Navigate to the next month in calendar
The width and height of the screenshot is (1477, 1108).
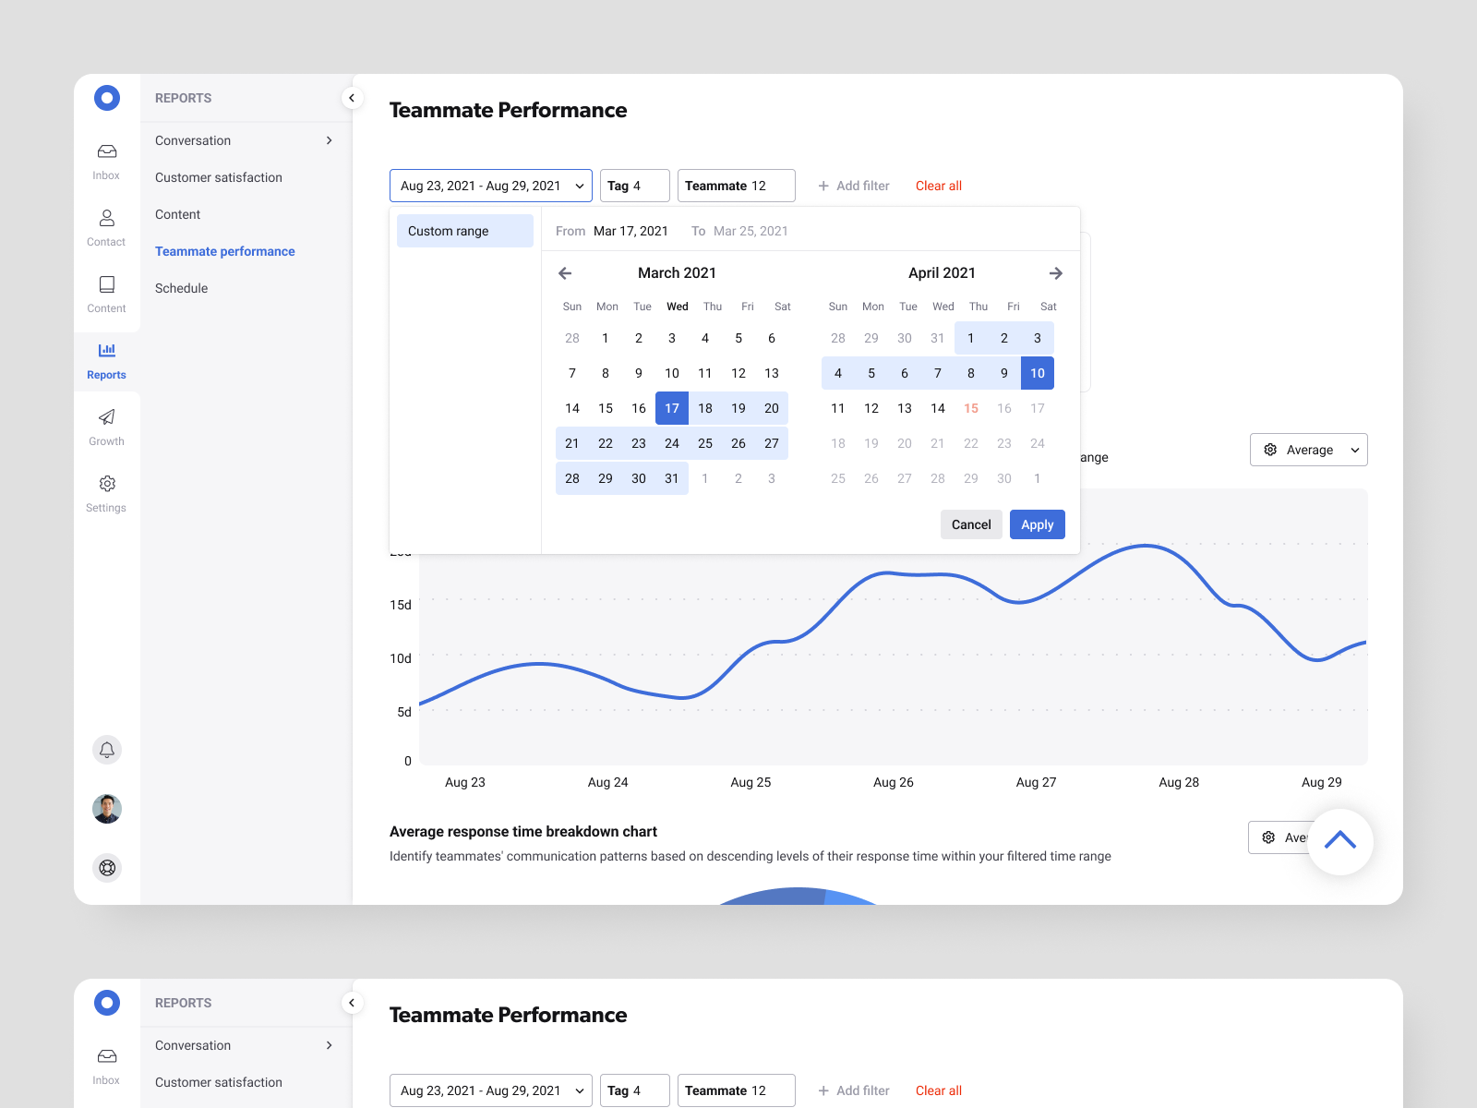[x=1056, y=273]
